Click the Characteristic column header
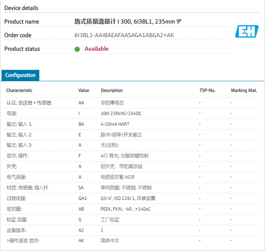Screen dimensions: 265x251 tap(19, 90)
